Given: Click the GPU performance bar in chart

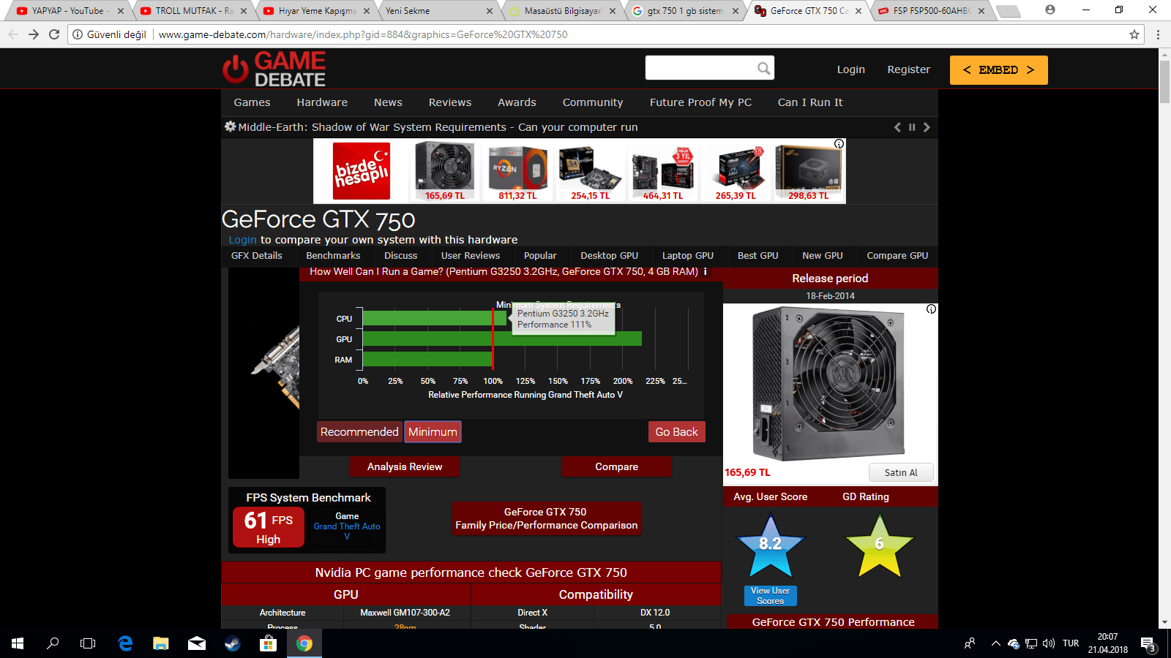Looking at the screenshot, I should [502, 339].
